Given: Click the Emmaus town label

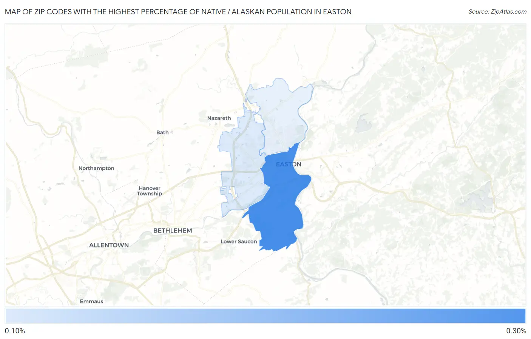Looking at the screenshot, I should tap(91, 301).
